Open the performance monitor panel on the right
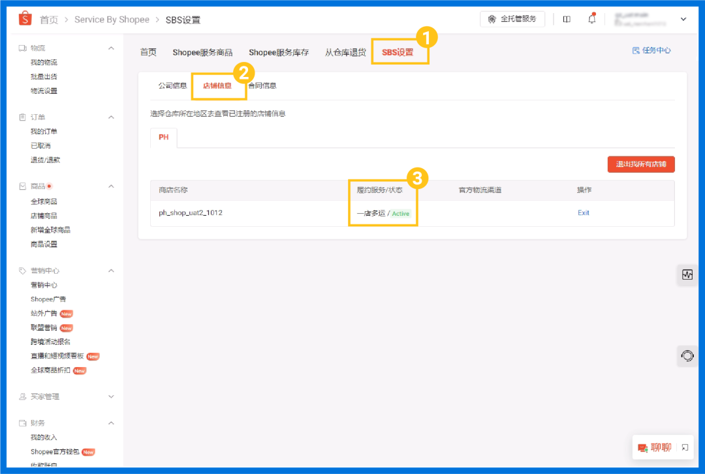 pyautogui.click(x=687, y=274)
